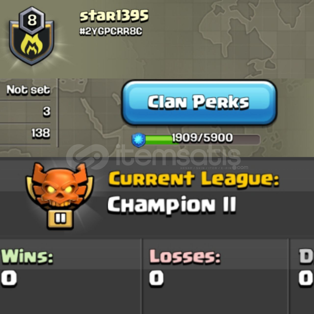Tap the blue clan XP shield icon

(x=139, y=140)
